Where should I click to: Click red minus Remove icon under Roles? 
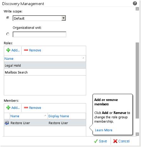26,50
